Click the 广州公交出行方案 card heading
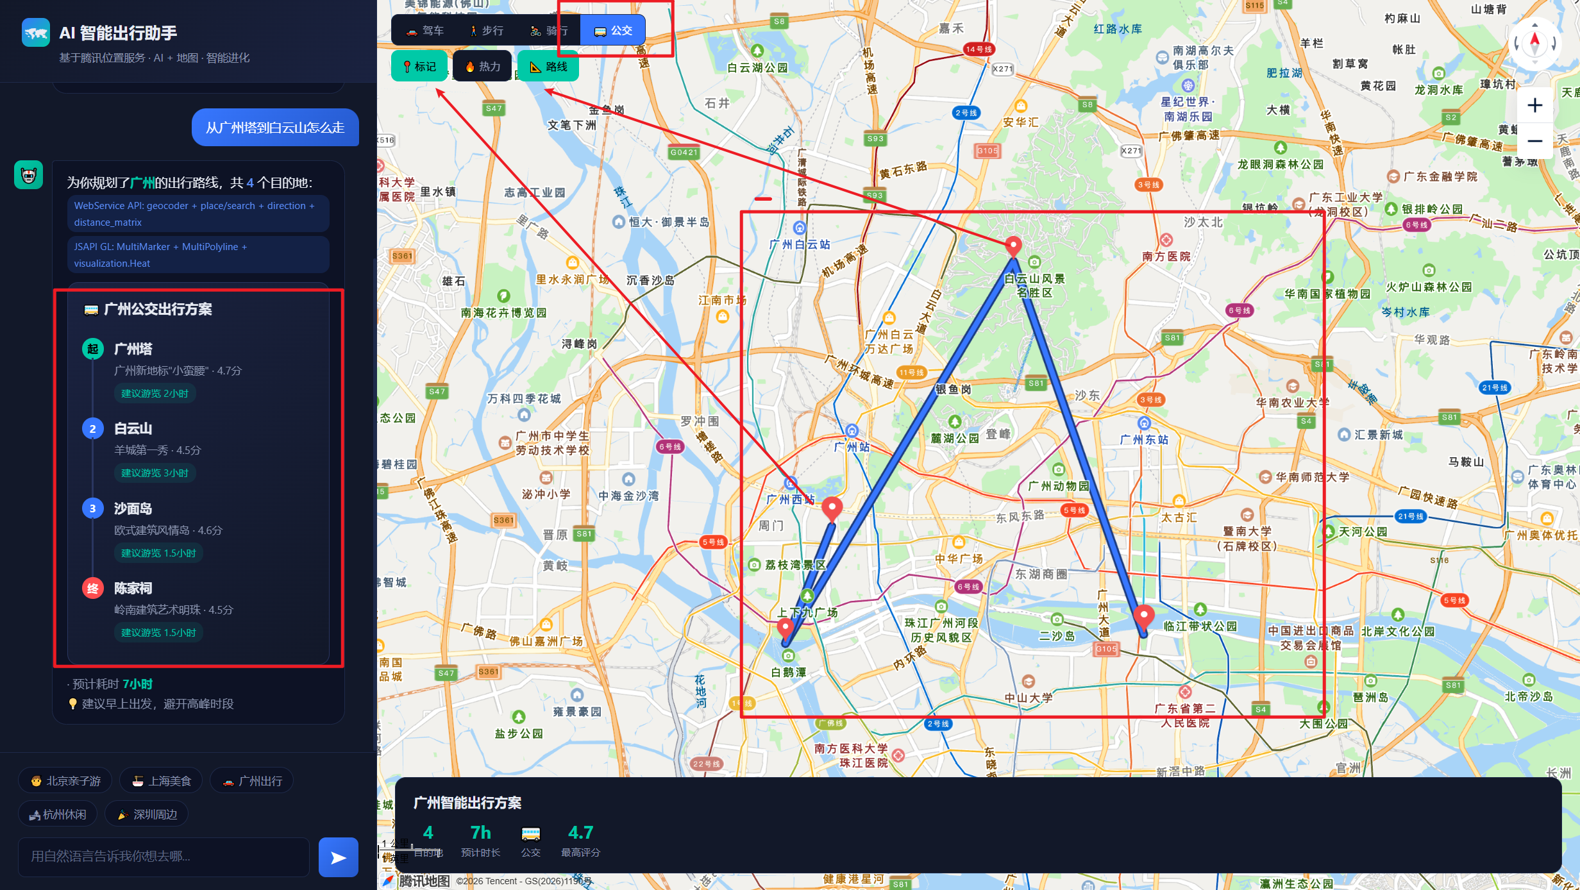 pyautogui.click(x=158, y=309)
